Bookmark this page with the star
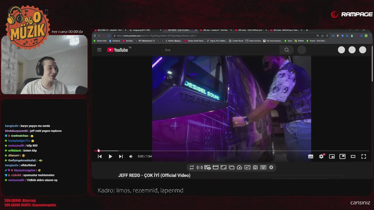This screenshot has height=210, width=374. [327, 36]
